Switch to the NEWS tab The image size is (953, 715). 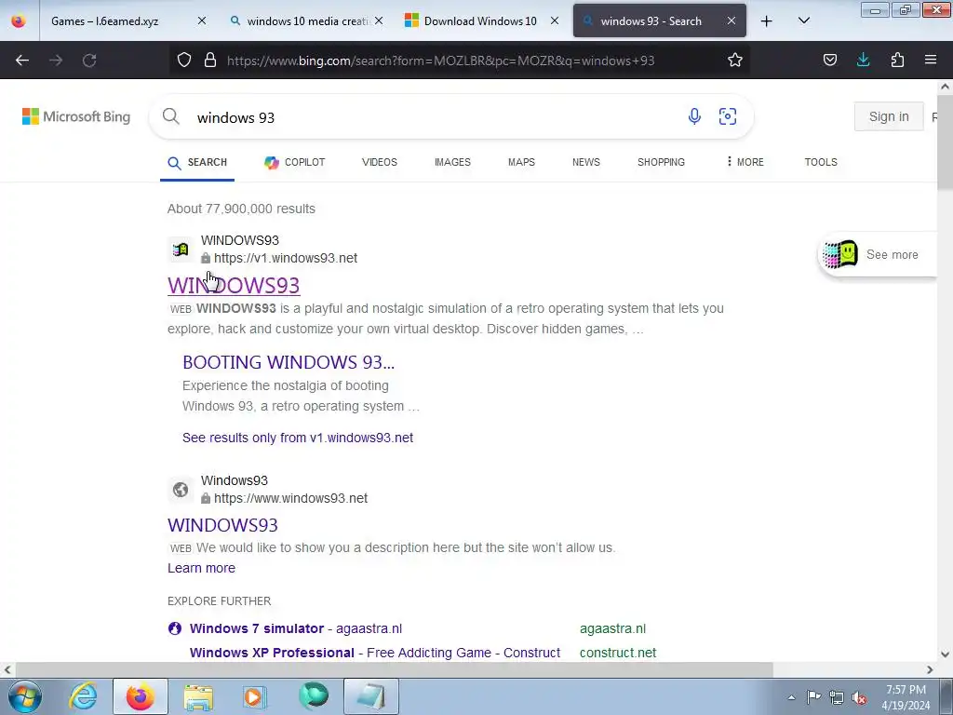click(x=586, y=162)
